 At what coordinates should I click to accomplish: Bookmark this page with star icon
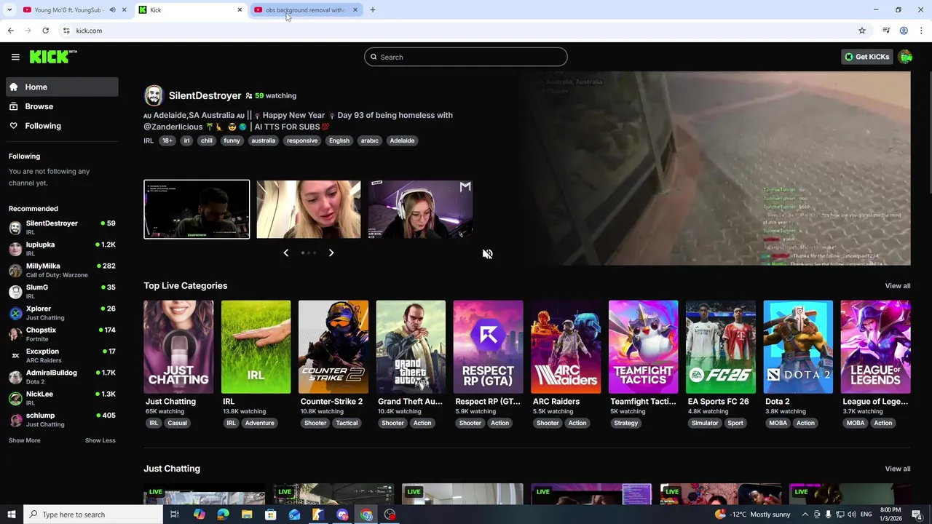pos(862,31)
